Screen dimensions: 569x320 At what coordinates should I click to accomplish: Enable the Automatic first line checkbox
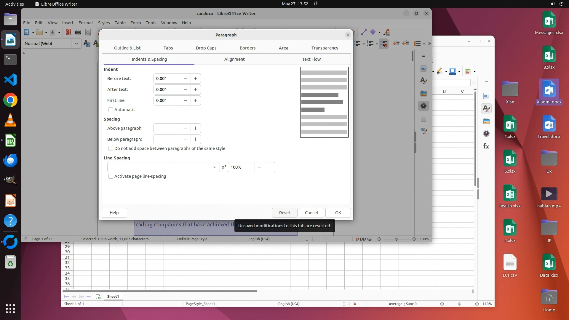111,110
